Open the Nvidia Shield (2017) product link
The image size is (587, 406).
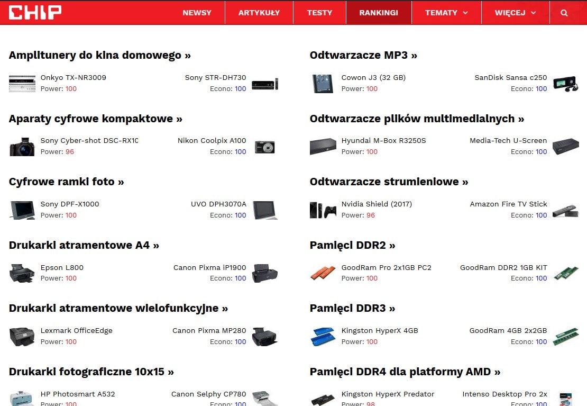click(377, 204)
